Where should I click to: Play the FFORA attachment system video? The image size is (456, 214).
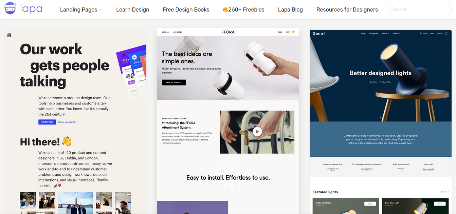tap(257, 132)
